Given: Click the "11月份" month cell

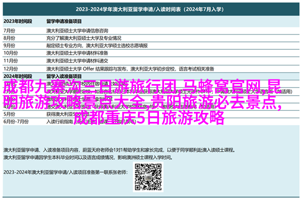Looking at the screenshot, I should [x=11, y=61].
